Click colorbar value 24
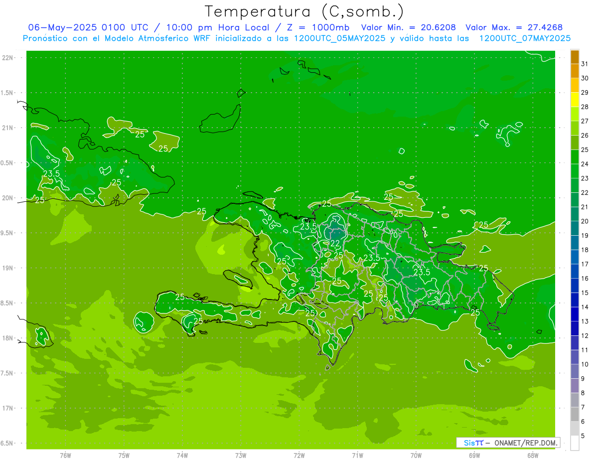Viewport: 598px width, 462px height. (x=585, y=164)
